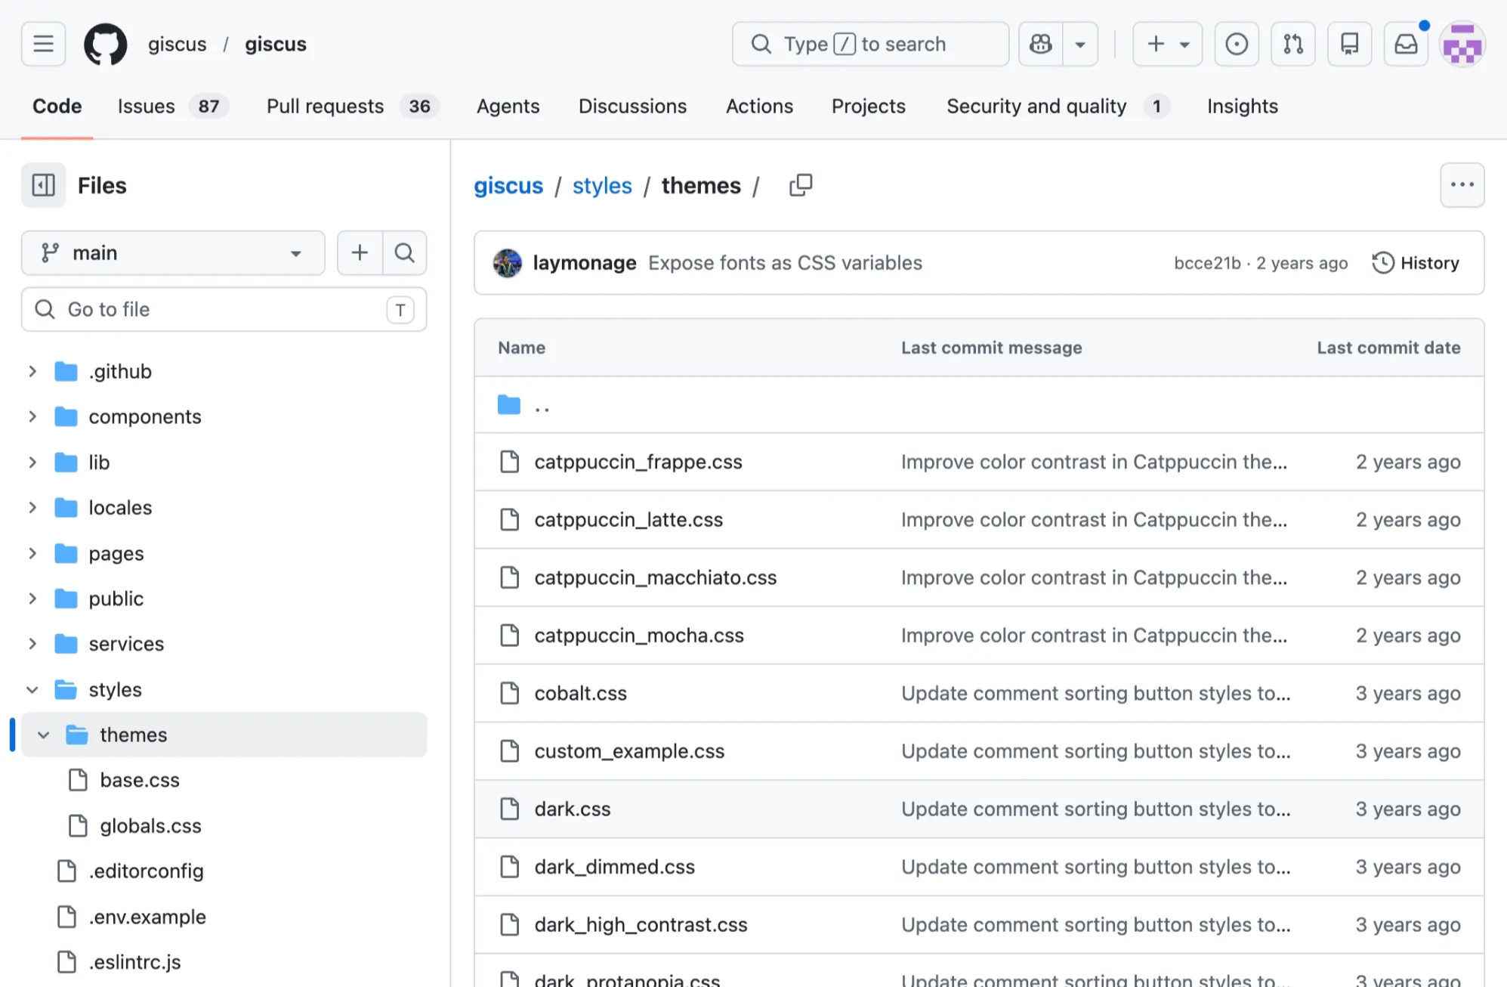Image resolution: width=1507 pixels, height=987 pixels.
Task: Open commit hash bcce21b
Action: pos(1207,263)
